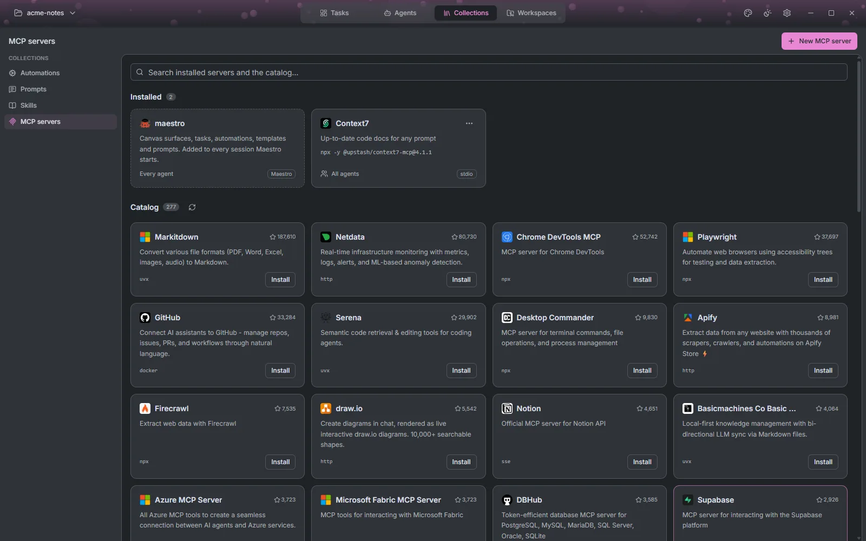Click the Apify logo icon

tap(688, 318)
